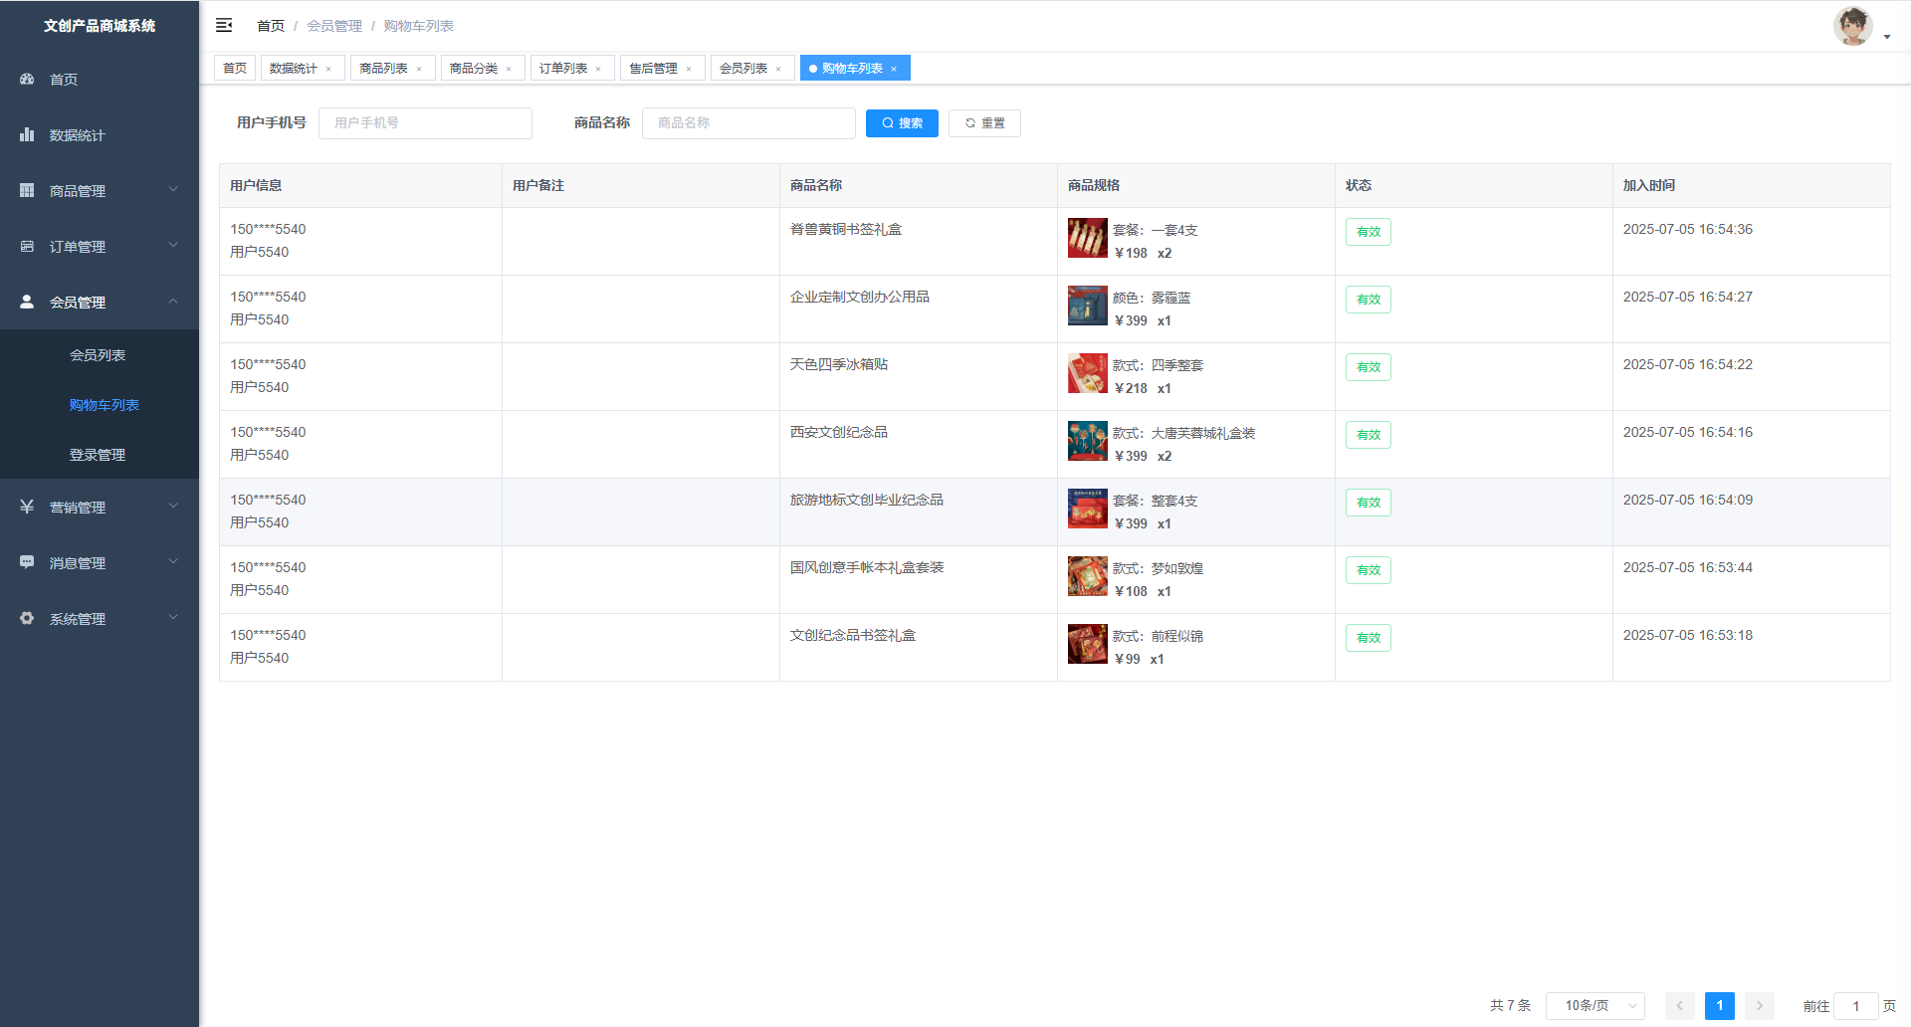The height and width of the screenshot is (1027, 1911).
Task: Click the blue 搜索 button
Action: pos(902,123)
